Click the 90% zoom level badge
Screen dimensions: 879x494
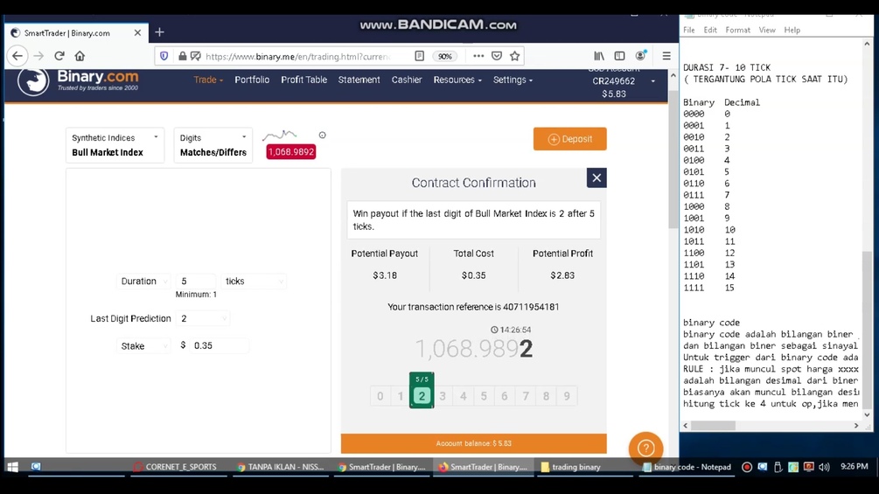(x=445, y=56)
